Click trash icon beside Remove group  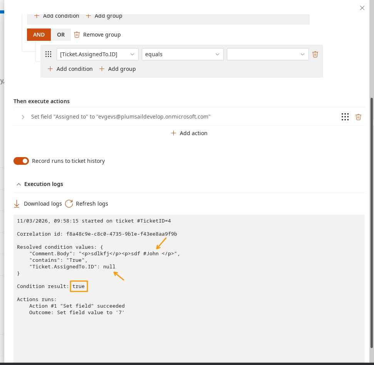click(x=77, y=35)
